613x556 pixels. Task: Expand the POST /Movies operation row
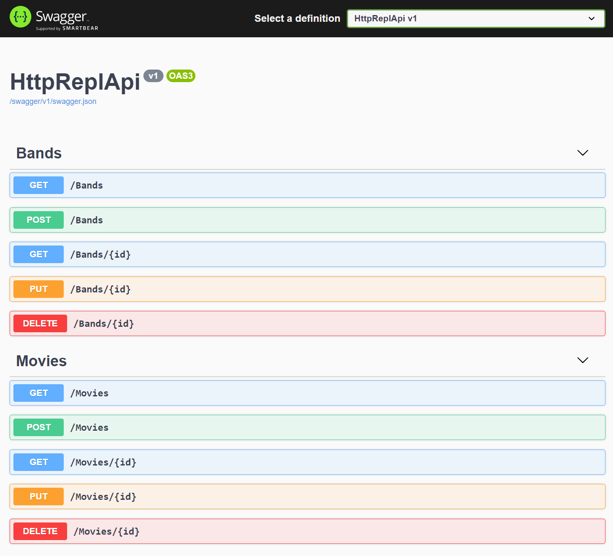click(x=294, y=427)
